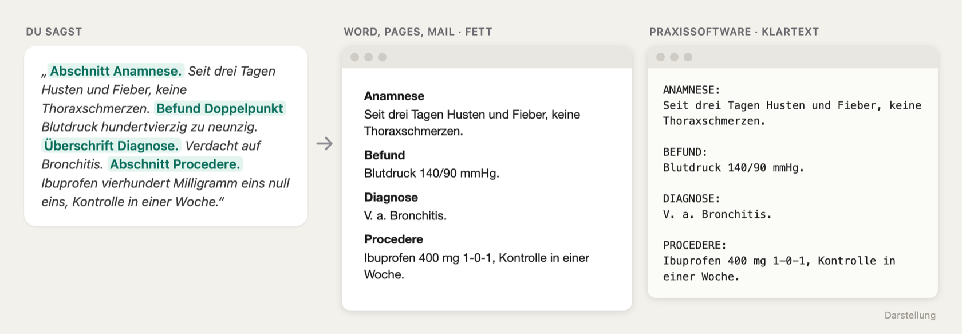The height and width of the screenshot is (334, 962).
Task: Click first window dot of the Praxissoftware window
Action: point(661,57)
